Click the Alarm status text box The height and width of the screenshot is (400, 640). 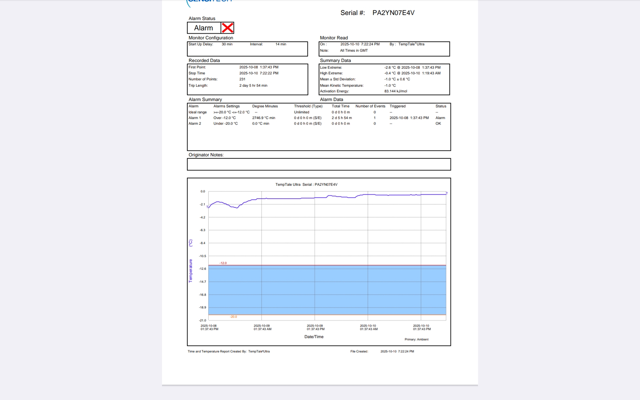tap(204, 28)
